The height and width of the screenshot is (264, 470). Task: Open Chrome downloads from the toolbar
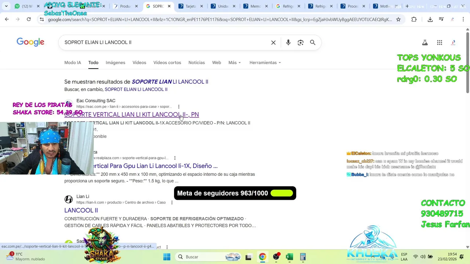pos(430,19)
